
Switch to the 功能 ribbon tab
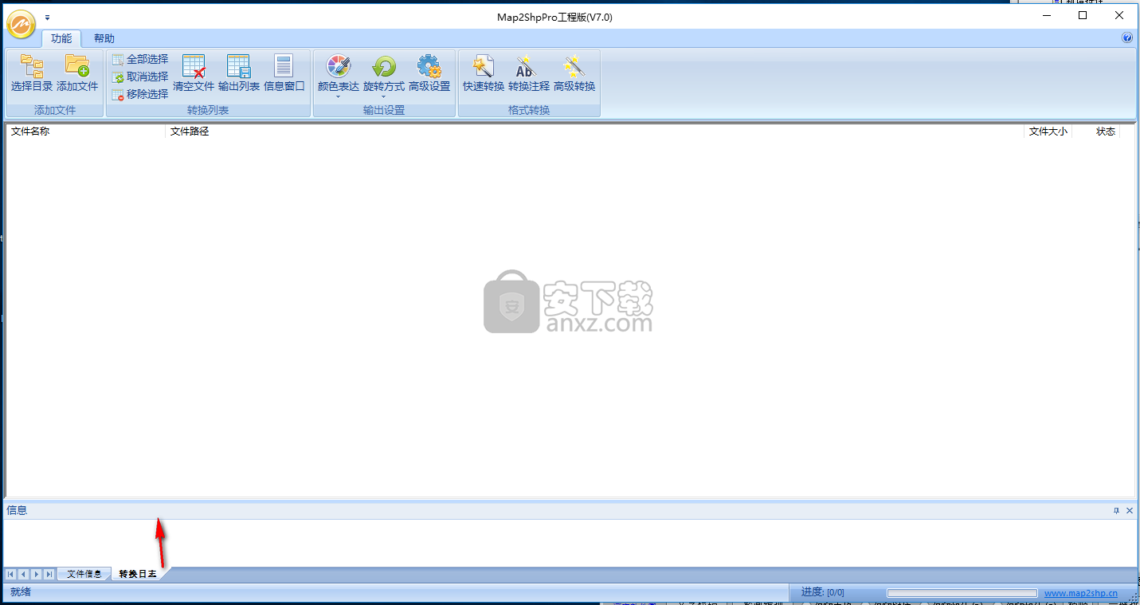pyautogui.click(x=61, y=38)
